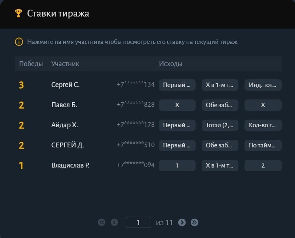Open participant Павел Б.'s bet
This screenshot has width=295, height=238.
[64, 105]
